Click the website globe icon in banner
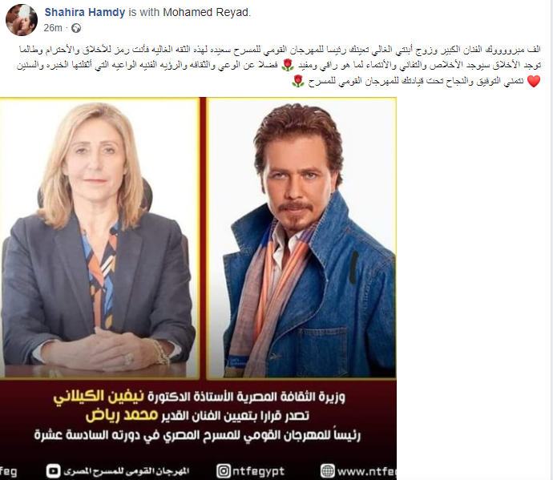553x480 pixels. 328,471
